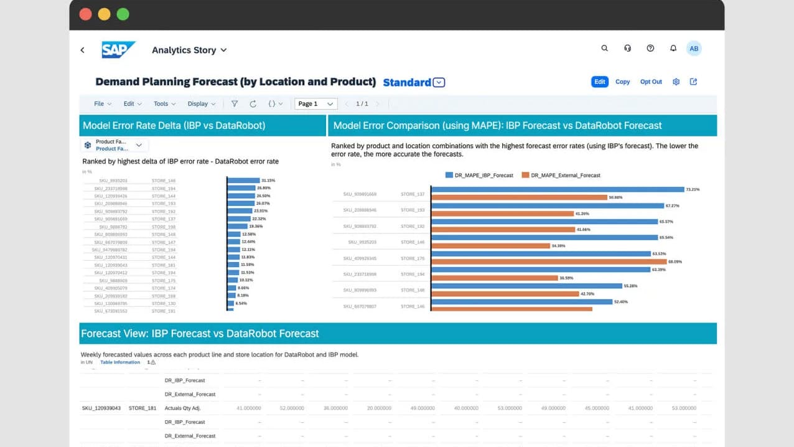Click the share/export icon beside the gear

pyautogui.click(x=693, y=82)
